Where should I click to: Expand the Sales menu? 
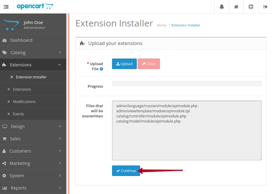point(33,139)
